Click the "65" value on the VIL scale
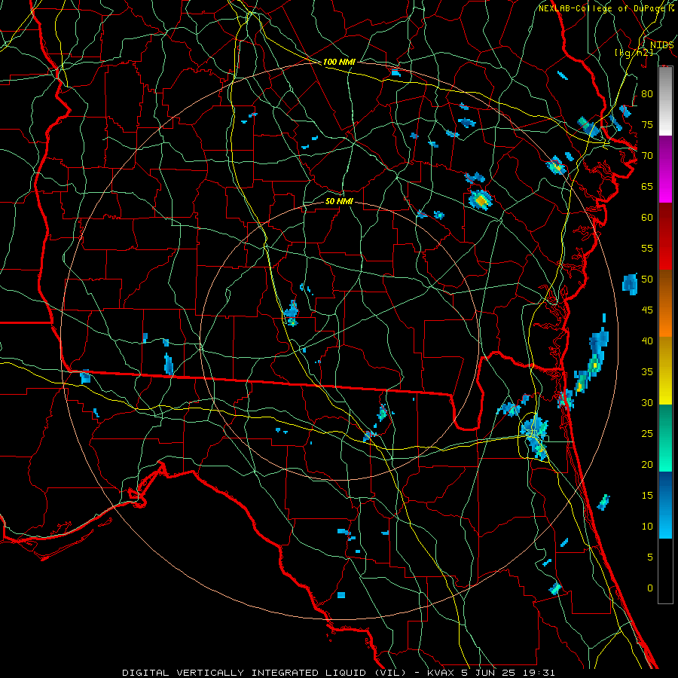This screenshot has width=678, height=678. (647, 186)
